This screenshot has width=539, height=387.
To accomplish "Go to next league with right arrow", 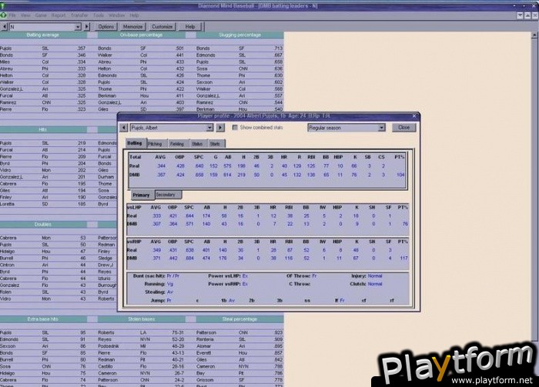I will (x=86, y=27).
